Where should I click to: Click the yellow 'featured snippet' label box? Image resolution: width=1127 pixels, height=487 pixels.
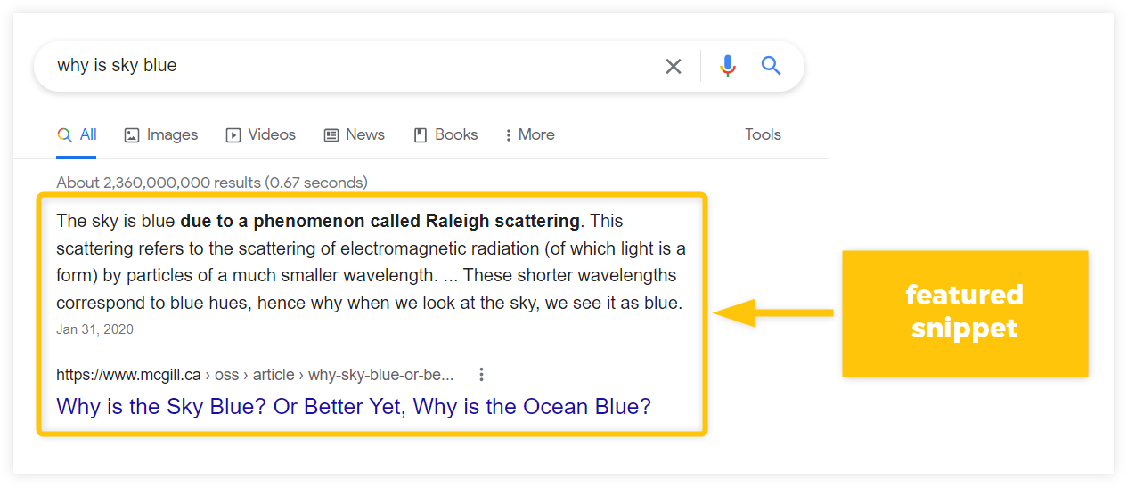pos(964,312)
